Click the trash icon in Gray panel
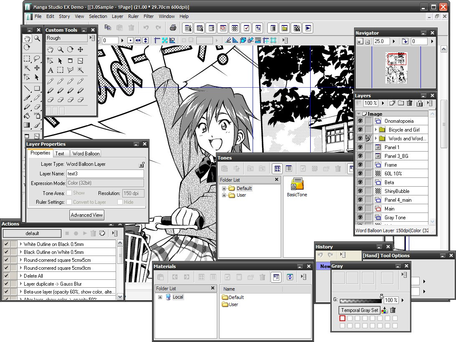Image resolution: width=456 pixels, height=342 pixels. coord(393,310)
